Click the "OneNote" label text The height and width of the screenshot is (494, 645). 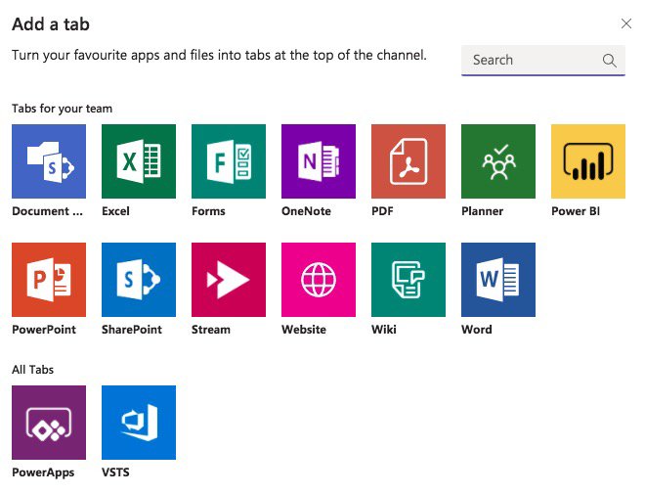pos(306,211)
